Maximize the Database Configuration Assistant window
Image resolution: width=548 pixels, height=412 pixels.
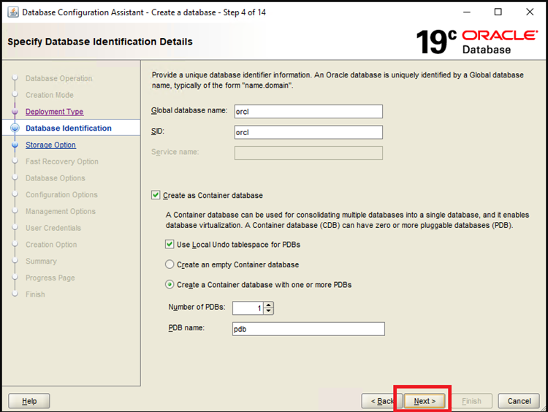[498, 12]
